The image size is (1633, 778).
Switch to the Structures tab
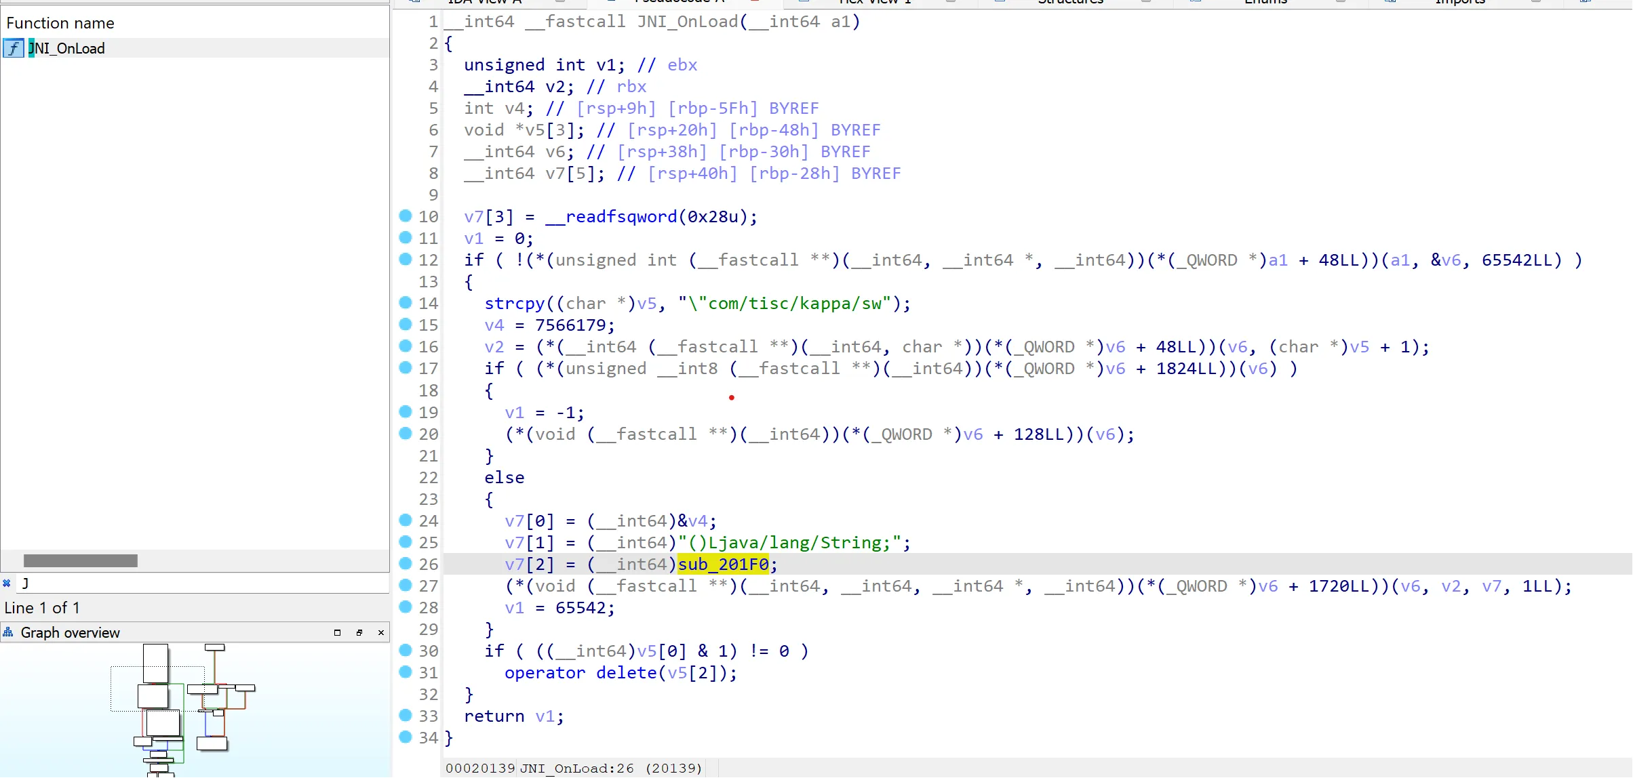point(1071,2)
